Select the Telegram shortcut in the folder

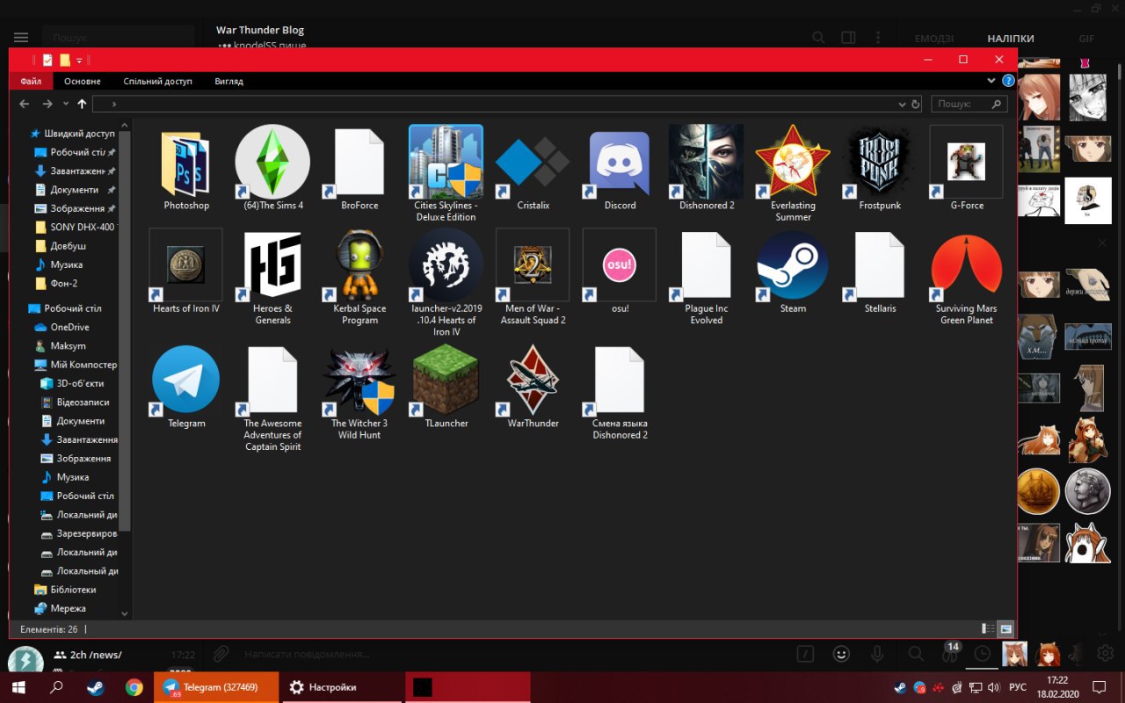point(186,387)
